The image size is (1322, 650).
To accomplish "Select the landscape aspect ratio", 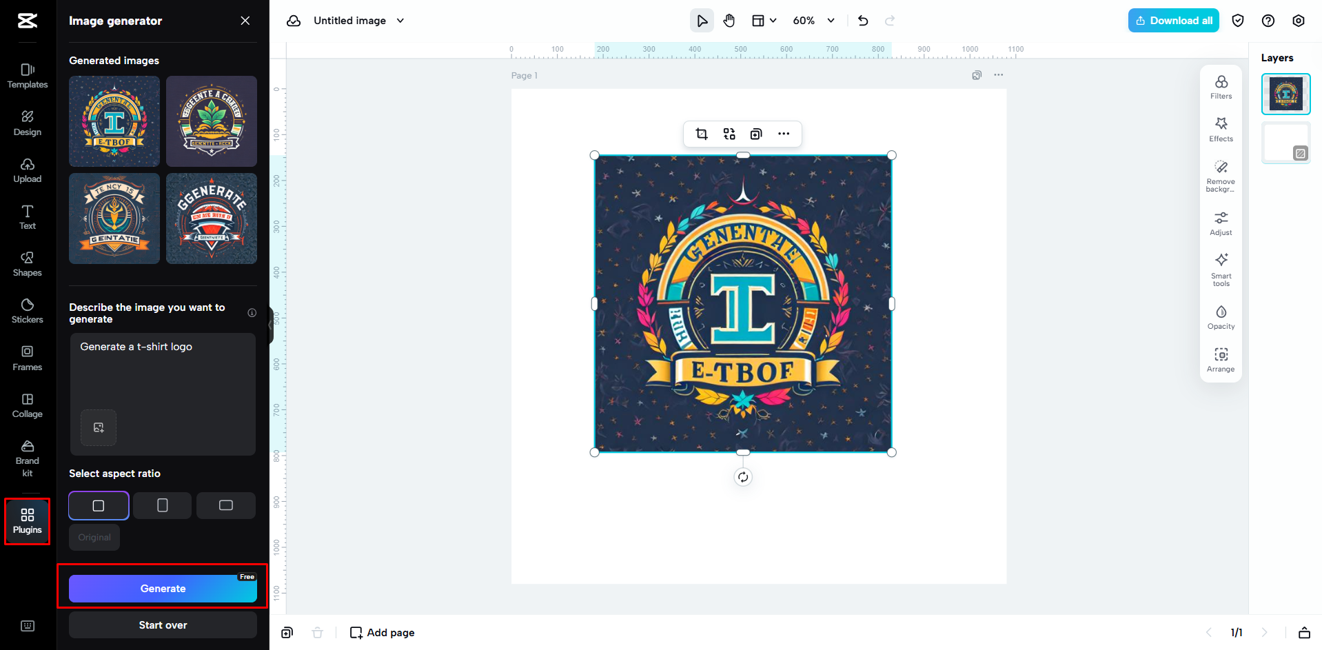I will (x=225, y=505).
